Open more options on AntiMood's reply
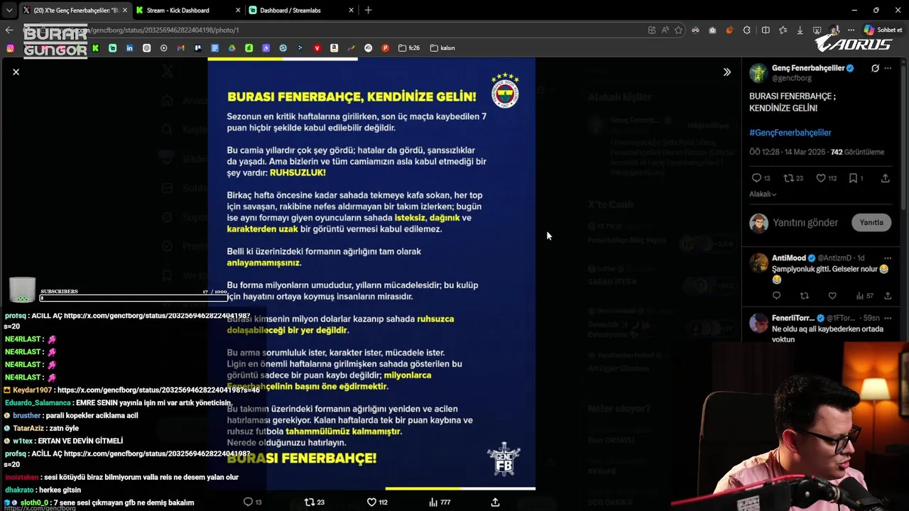 pos(888,258)
